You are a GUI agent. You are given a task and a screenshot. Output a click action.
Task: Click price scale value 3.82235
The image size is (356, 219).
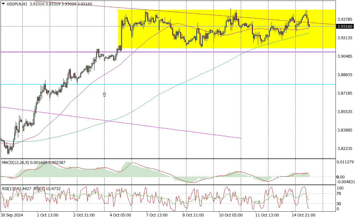point(345,149)
